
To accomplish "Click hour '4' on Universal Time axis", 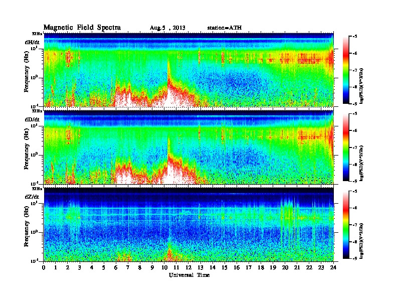I will click(92, 267).
